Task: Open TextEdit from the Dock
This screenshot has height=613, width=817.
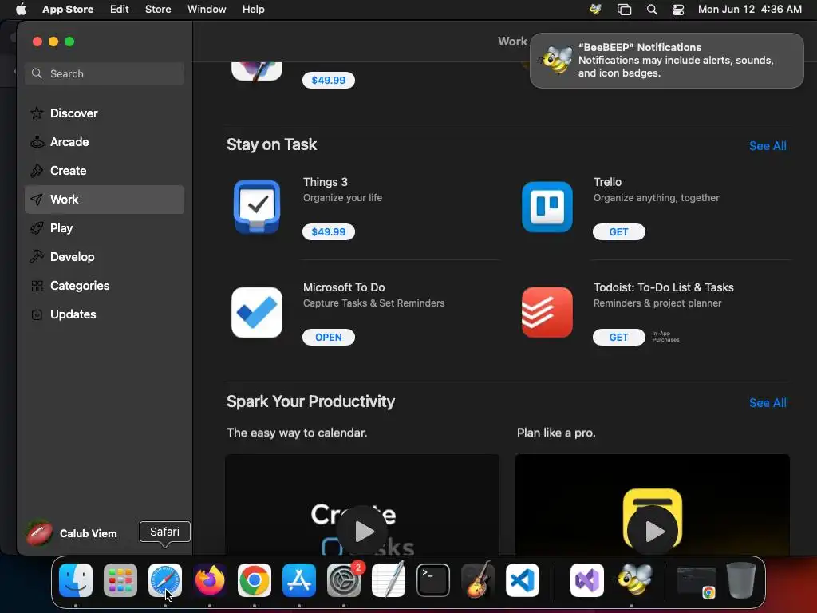Action: point(389,579)
